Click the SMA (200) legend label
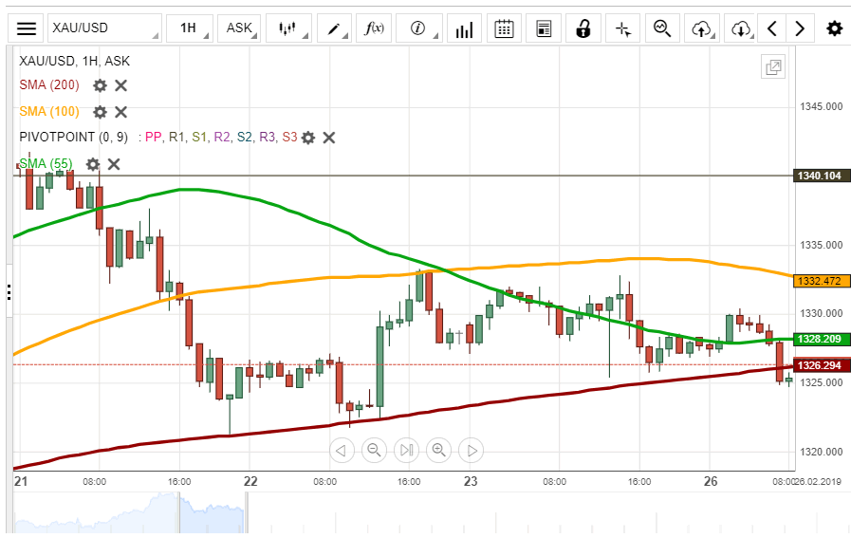851x538 pixels. pyautogui.click(x=49, y=85)
